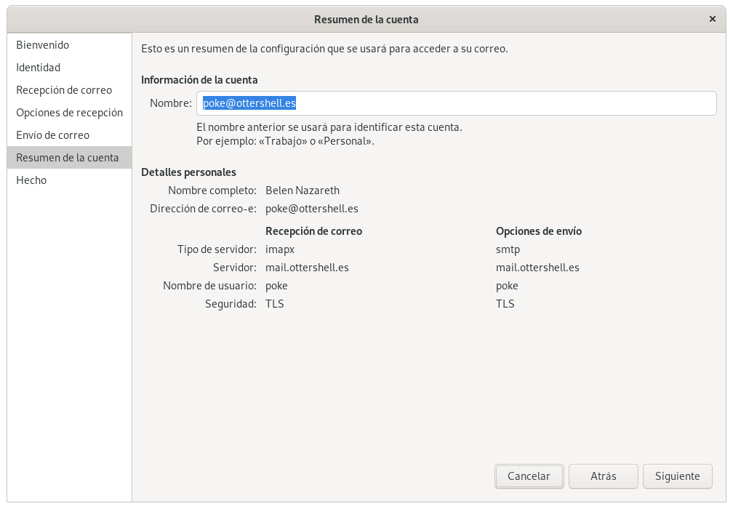Click the Nombre account name field

456,103
